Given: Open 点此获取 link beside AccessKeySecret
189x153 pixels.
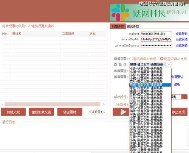Looking at the screenshot, I should pyautogui.click(x=181, y=45).
